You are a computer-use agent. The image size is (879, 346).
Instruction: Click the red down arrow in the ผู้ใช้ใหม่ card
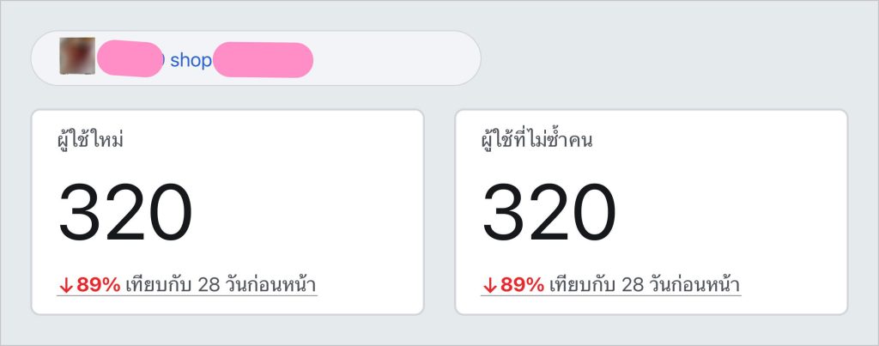pyautogui.click(x=65, y=285)
